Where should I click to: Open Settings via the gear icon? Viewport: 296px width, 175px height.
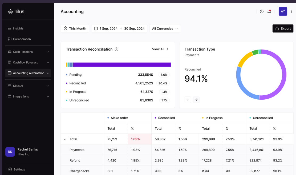pos(10,169)
